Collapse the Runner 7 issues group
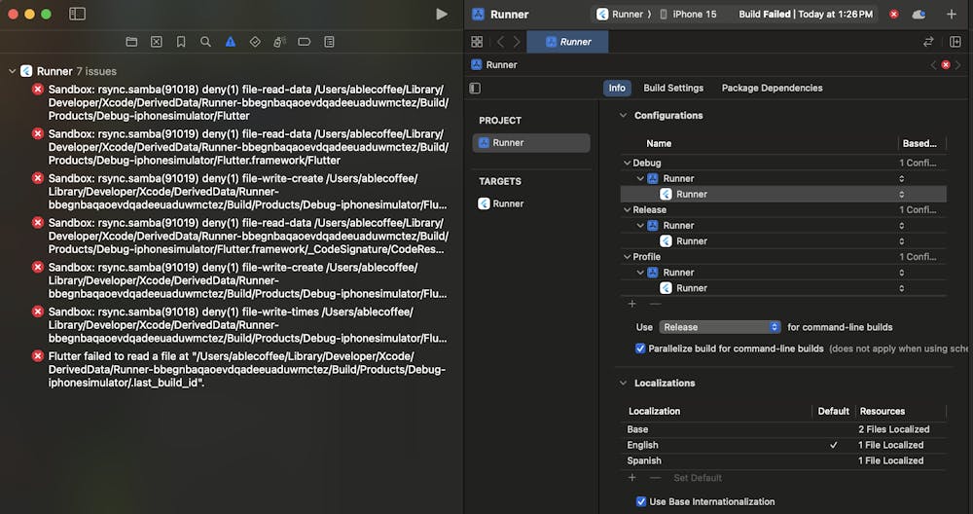This screenshot has width=973, height=514. tap(12, 71)
